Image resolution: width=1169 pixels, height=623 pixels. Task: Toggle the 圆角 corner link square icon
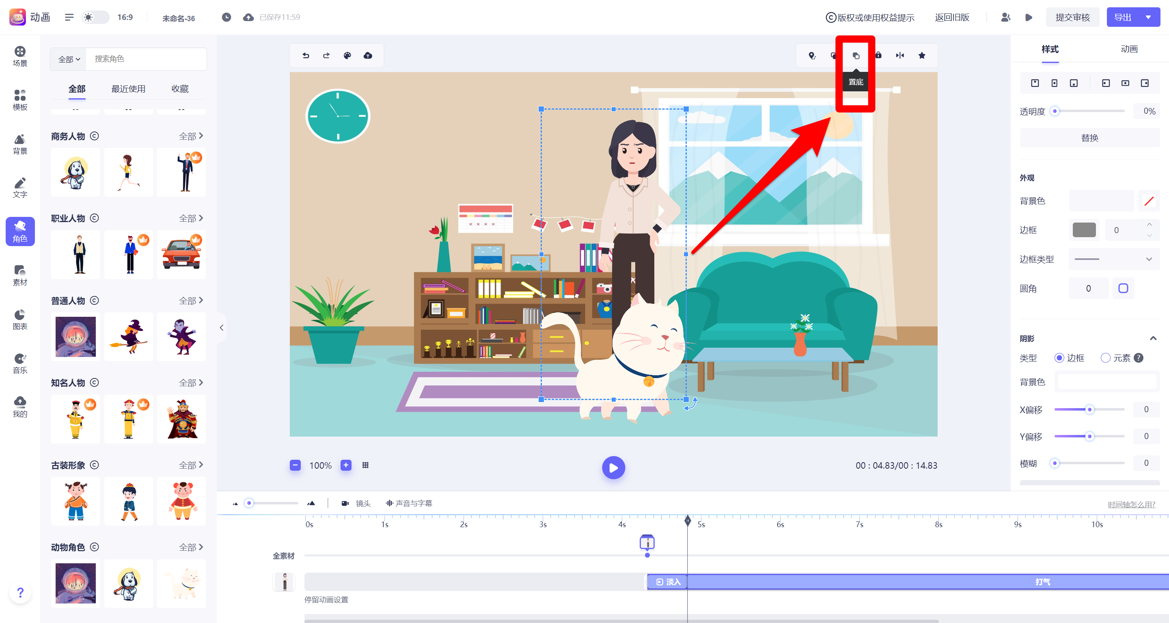tap(1123, 288)
